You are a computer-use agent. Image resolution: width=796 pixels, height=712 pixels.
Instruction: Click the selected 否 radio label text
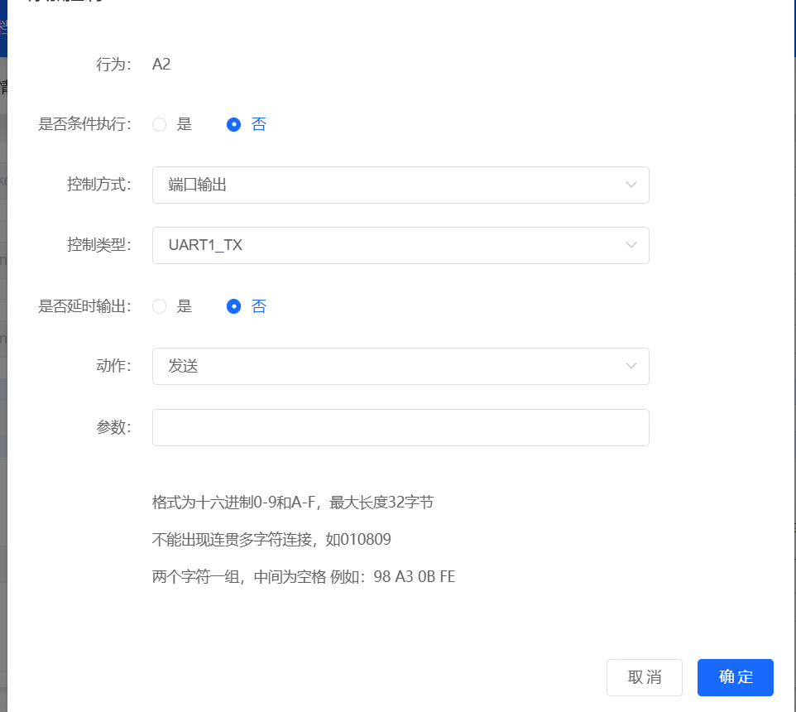pos(259,124)
